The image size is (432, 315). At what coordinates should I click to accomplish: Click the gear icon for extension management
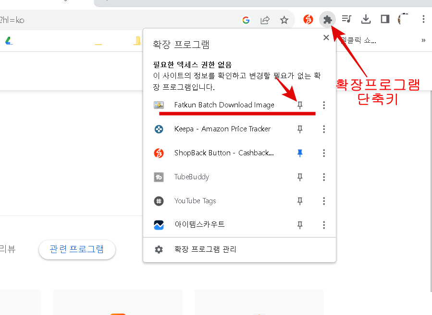[x=159, y=249]
